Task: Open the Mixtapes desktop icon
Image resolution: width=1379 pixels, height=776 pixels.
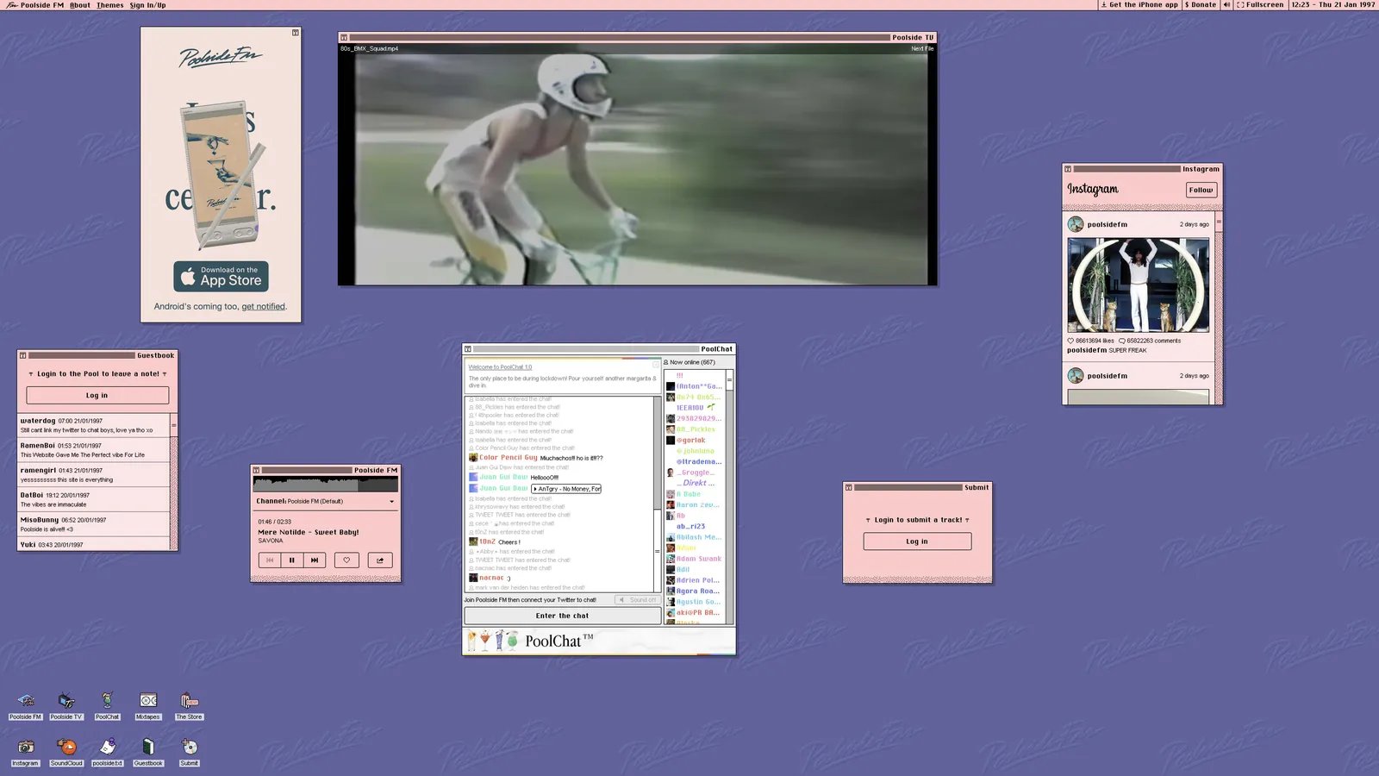Action: 148,705
